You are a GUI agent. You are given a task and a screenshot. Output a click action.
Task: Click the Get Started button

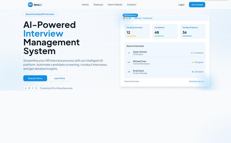coord(197,5)
